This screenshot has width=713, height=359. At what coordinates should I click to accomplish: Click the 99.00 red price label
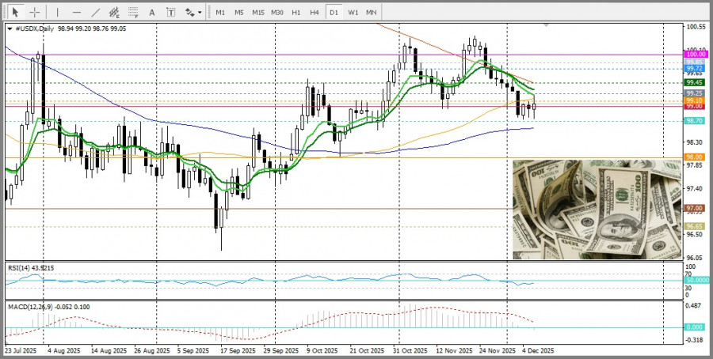[x=696, y=106]
